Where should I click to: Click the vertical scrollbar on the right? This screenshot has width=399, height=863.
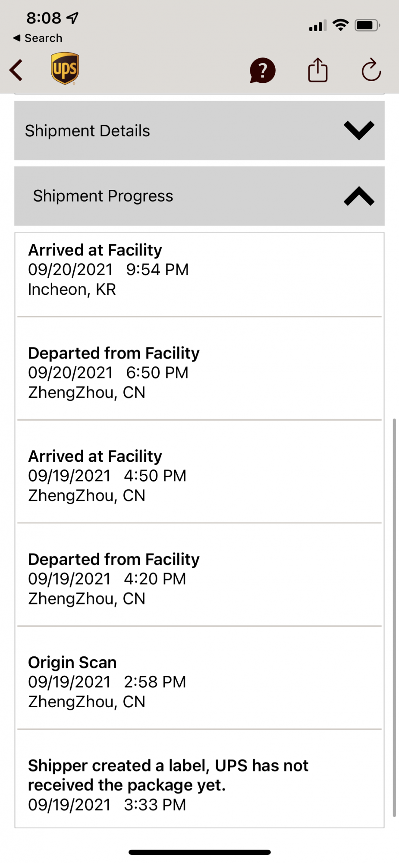pyautogui.click(x=394, y=617)
